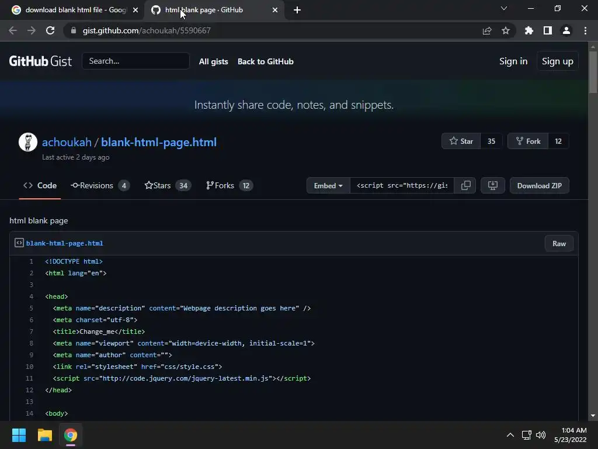Image resolution: width=598 pixels, height=449 pixels.
Task: Click the jquery-latest.min.js script line
Action: tap(182, 378)
